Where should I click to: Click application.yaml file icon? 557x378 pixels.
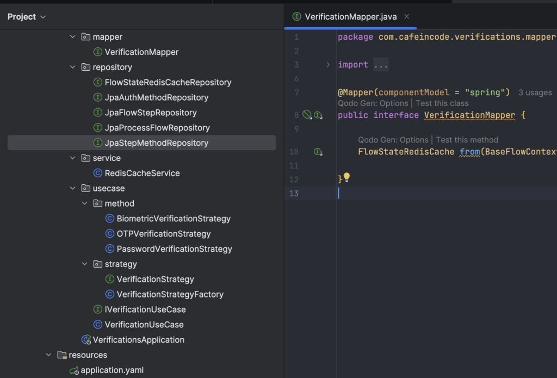coord(74,370)
